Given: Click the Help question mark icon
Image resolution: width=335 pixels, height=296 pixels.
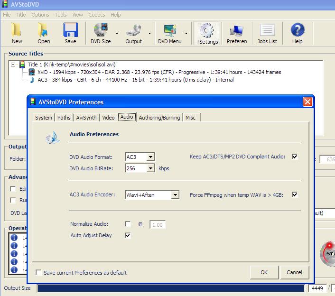Looking at the screenshot, I should (298, 30).
